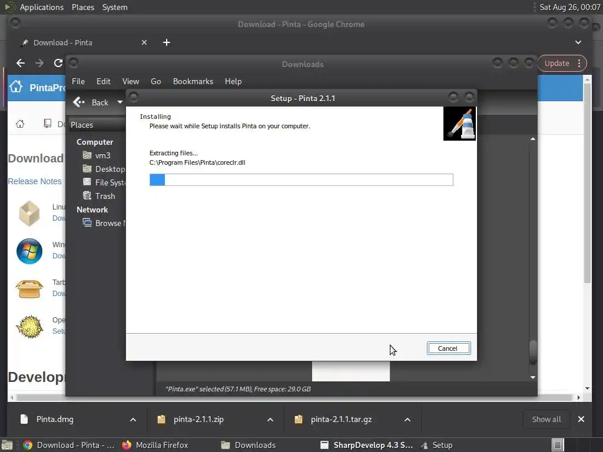Switch to Chrome taskbar entry
The image size is (603, 452).
click(68, 445)
